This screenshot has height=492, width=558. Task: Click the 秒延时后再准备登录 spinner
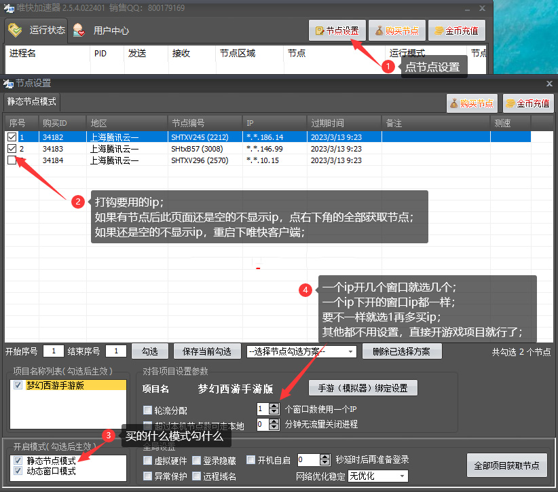[x=314, y=460]
